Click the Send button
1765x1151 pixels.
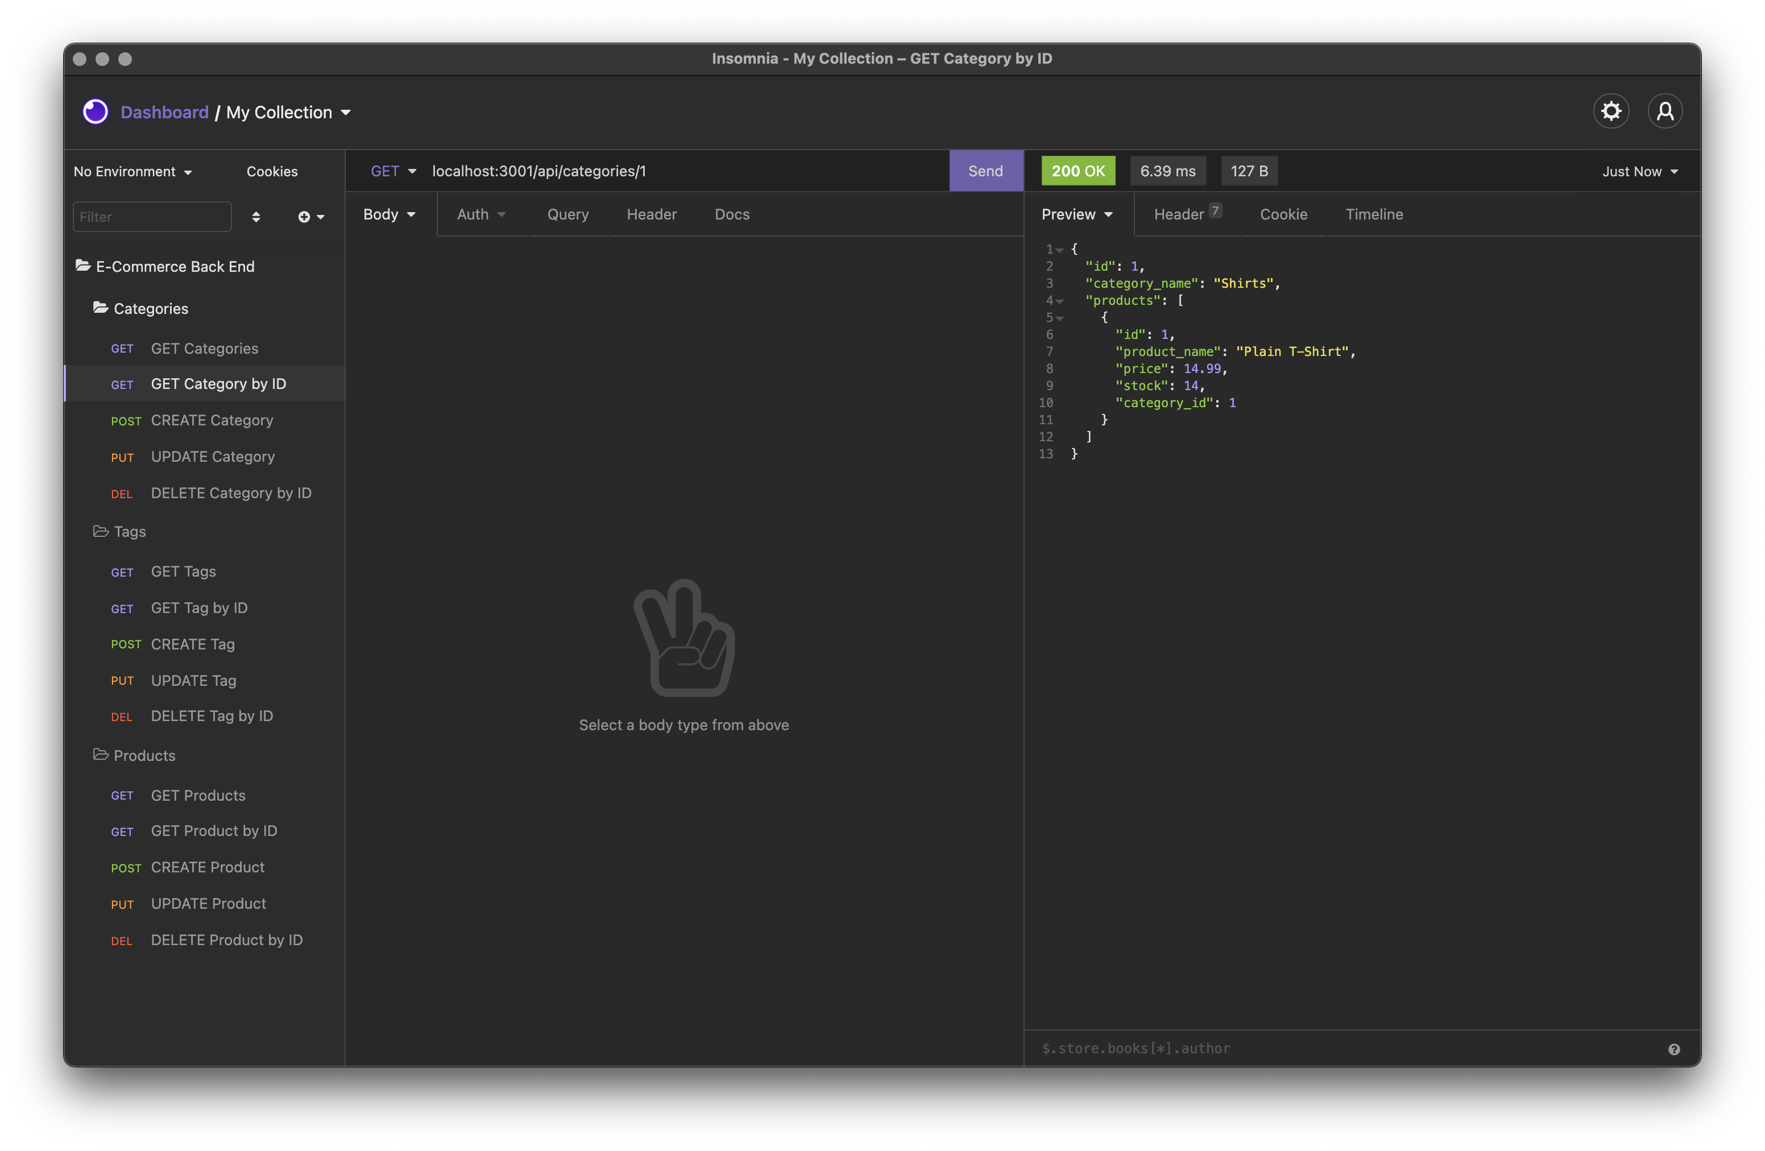985,171
